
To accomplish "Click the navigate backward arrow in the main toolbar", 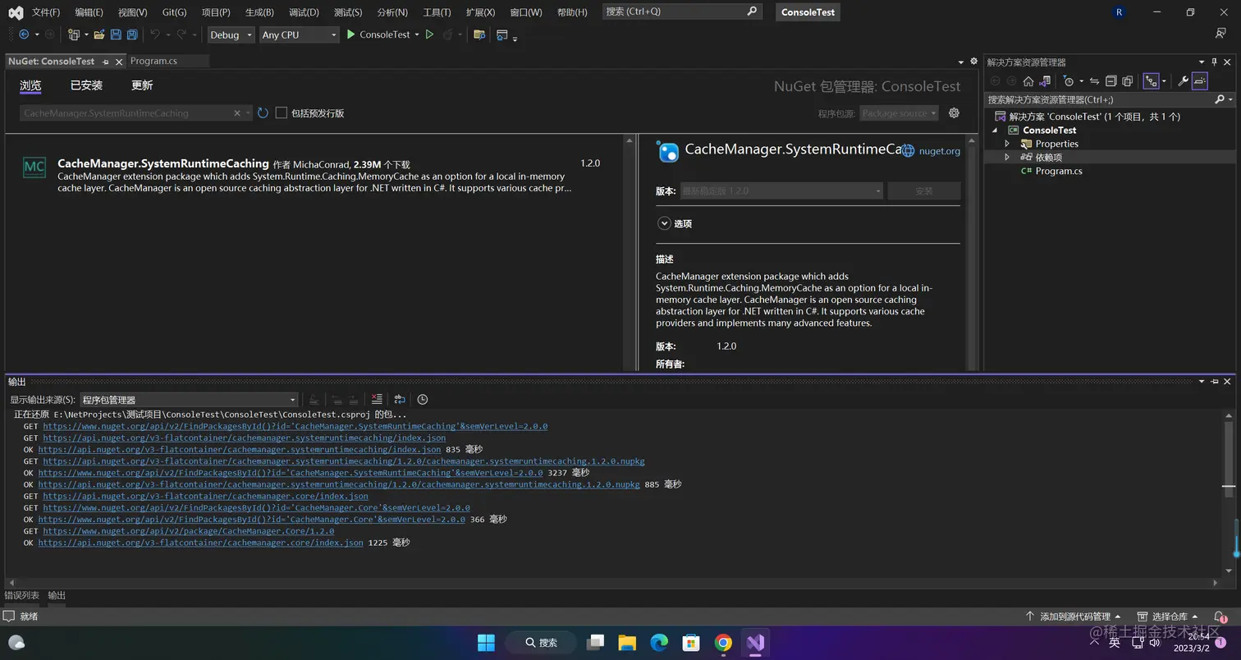I will [x=24, y=34].
